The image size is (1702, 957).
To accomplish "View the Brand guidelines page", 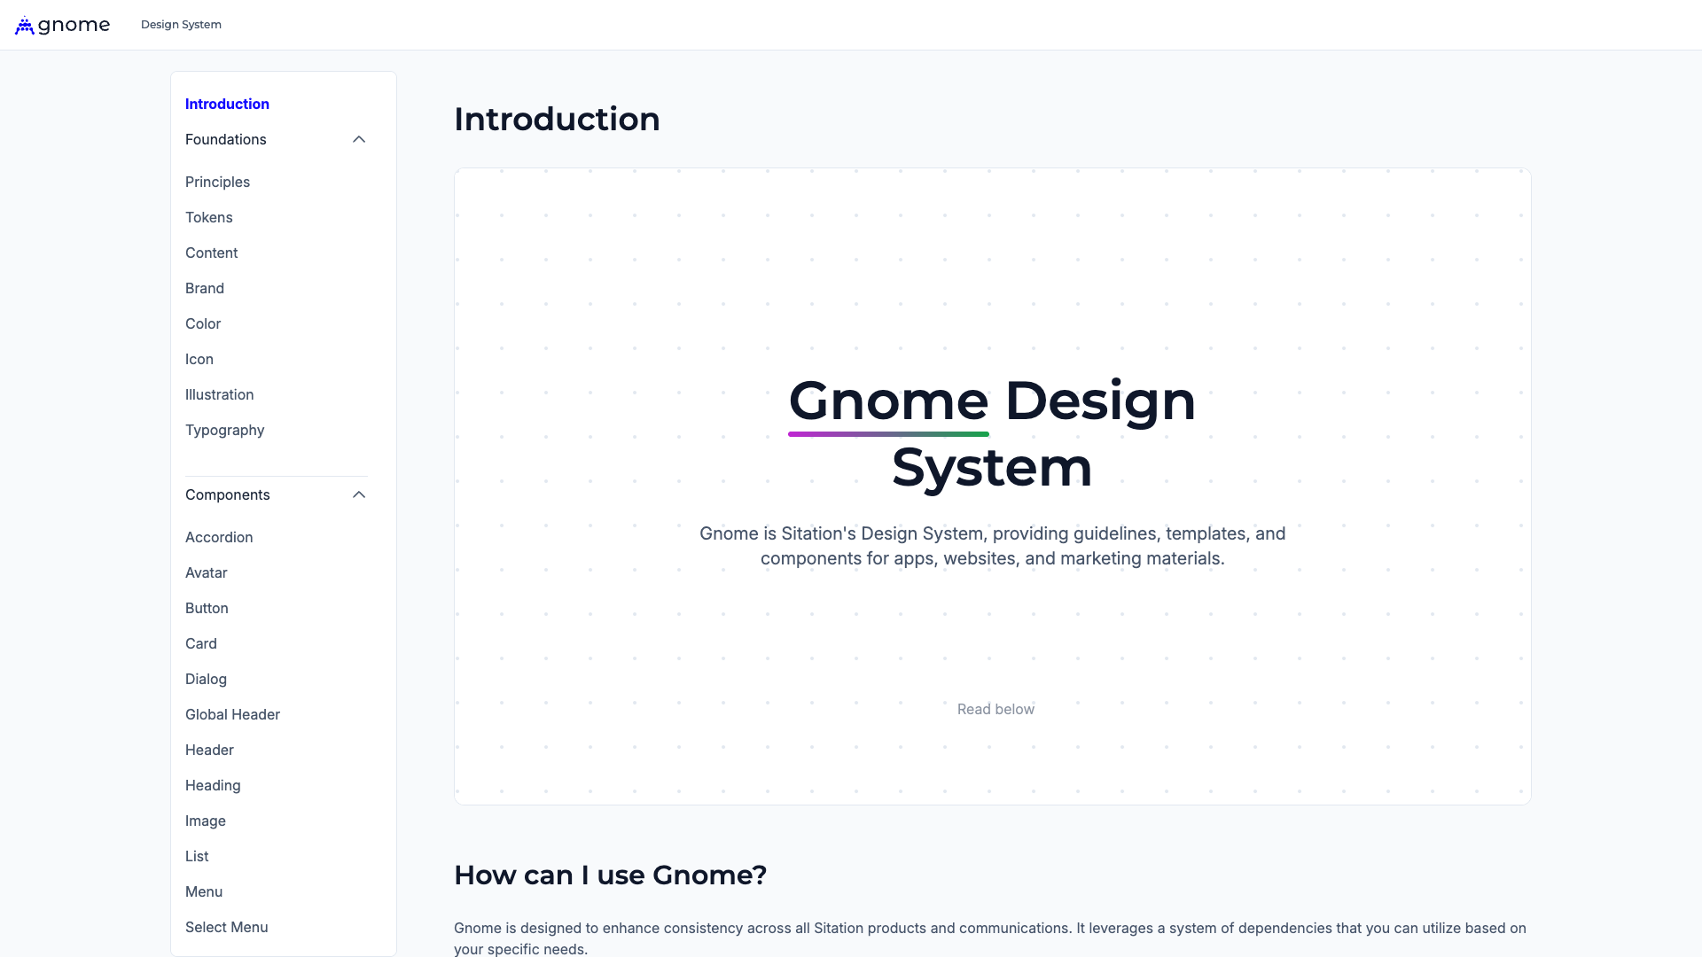I will tap(205, 288).
